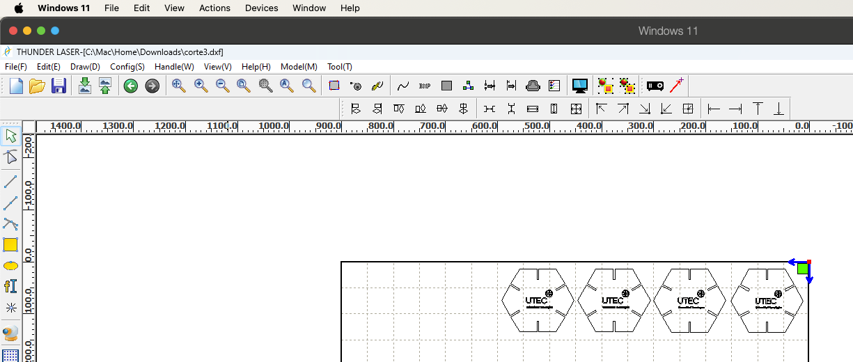Zoom in using the plus magnifier

(x=201, y=86)
